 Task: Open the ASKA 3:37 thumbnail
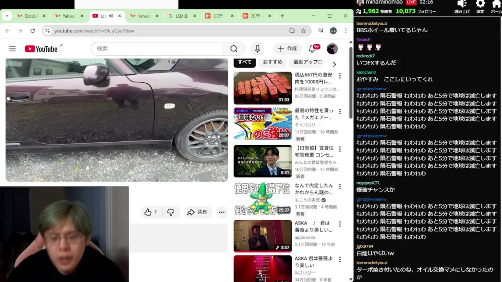pyautogui.click(x=263, y=236)
